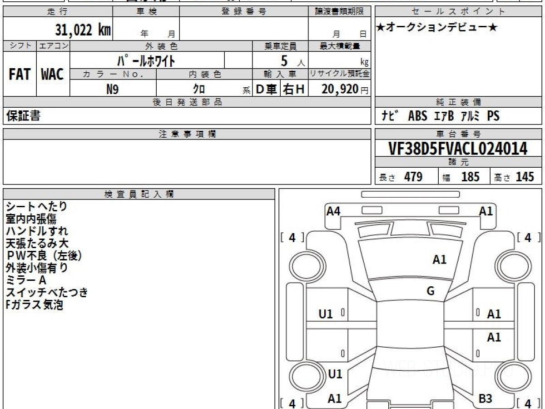This screenshot has width=545, height=409.
Task: Click the 31,022 km mileage value
Action: pos(83,30)
